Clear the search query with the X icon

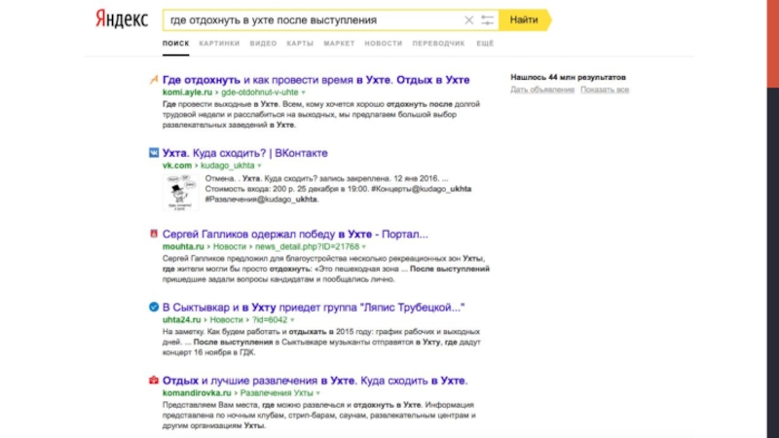pos(469,20)
